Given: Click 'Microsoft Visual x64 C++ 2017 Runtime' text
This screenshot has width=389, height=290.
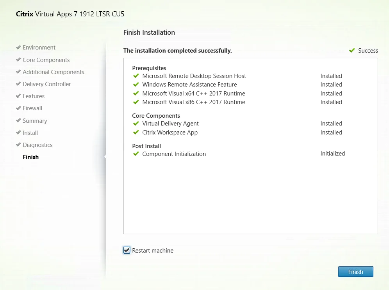Looking at the screenshot, I should pyautogui.click(x=193, y=94).
